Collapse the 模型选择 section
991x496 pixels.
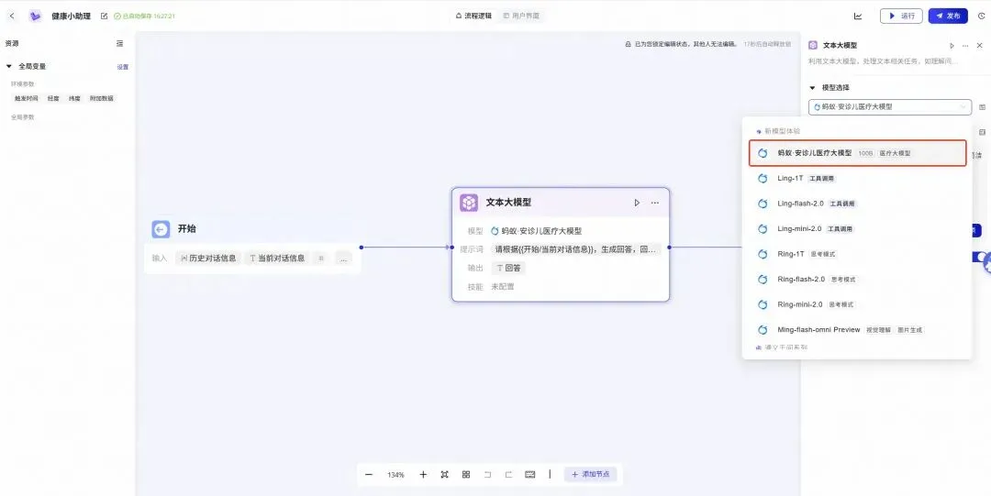tap(813, 88)
